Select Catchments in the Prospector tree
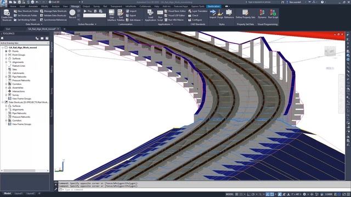 click(x=18, y=73)
